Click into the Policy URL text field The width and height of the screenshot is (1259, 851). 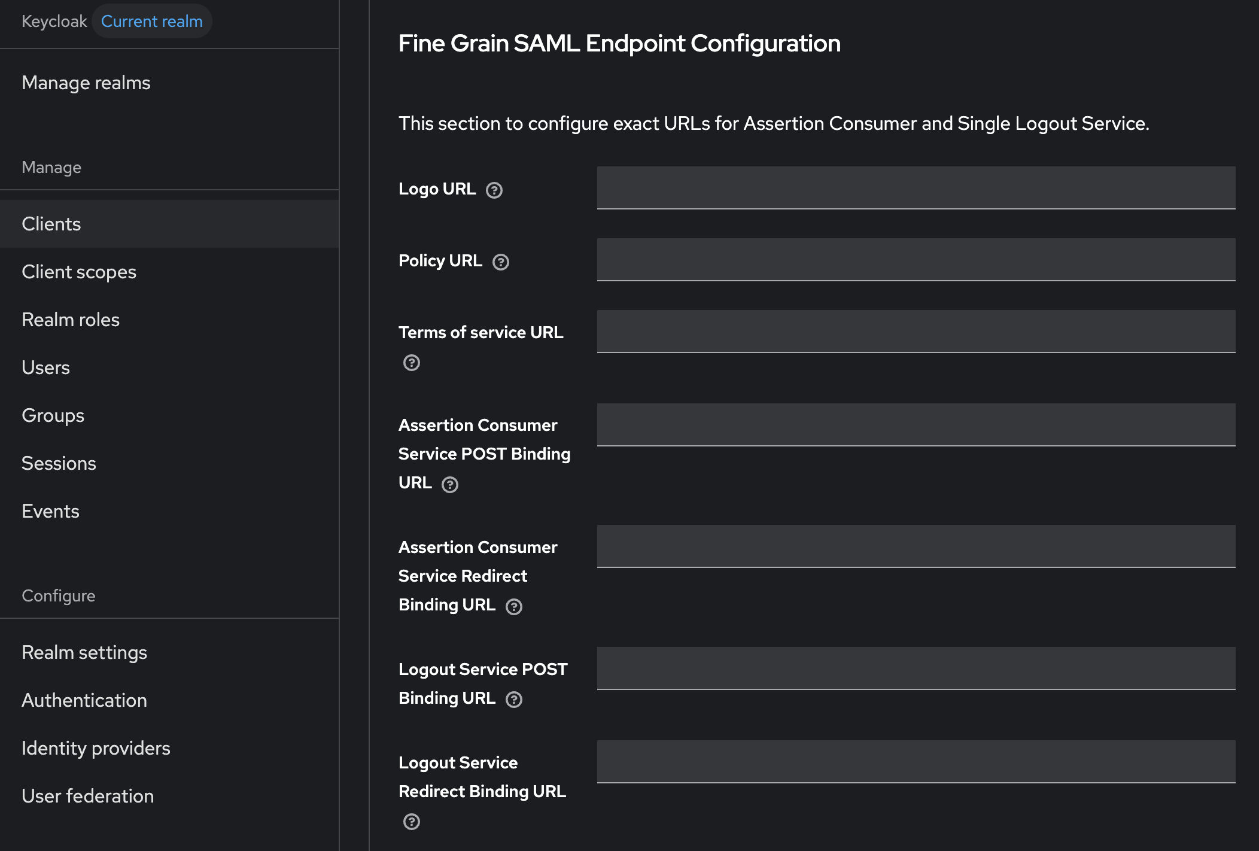click(x=916, y=260)
